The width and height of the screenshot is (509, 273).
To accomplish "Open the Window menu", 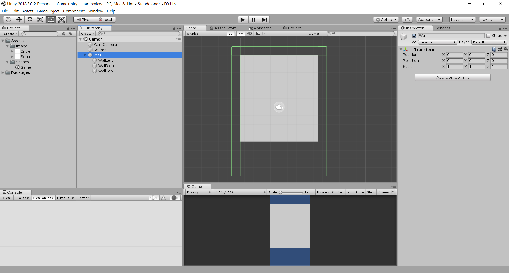I will pos(96,11).
